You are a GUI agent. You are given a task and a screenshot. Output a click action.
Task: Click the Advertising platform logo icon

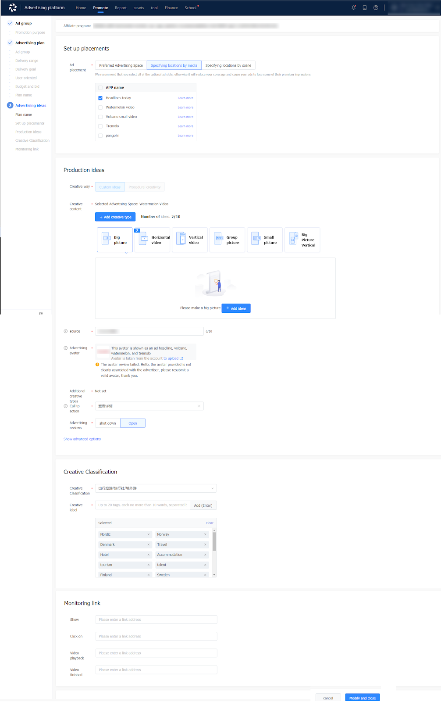[x=13, y=7]
